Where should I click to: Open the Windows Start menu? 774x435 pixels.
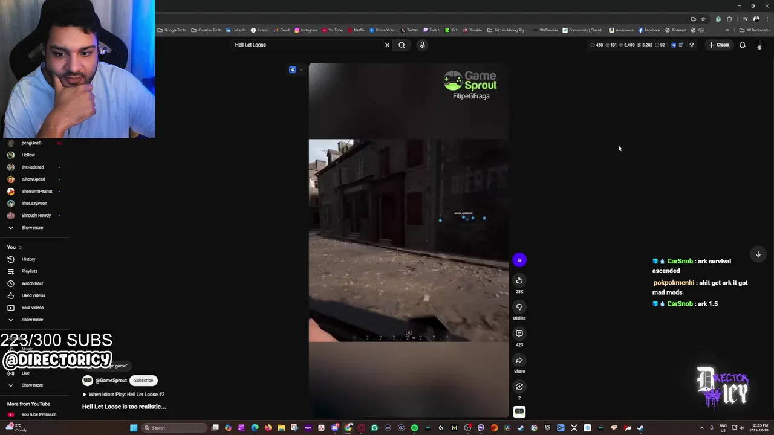click(134, 428)
